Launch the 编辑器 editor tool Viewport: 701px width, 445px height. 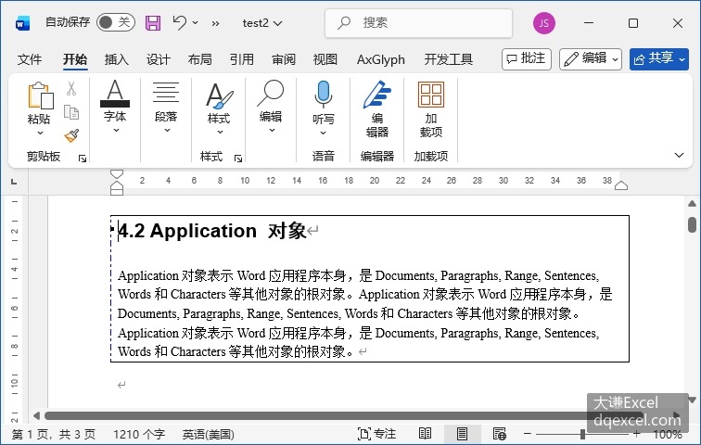point(377,108)
